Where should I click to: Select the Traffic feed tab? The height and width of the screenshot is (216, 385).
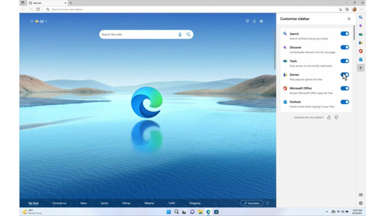171,203
